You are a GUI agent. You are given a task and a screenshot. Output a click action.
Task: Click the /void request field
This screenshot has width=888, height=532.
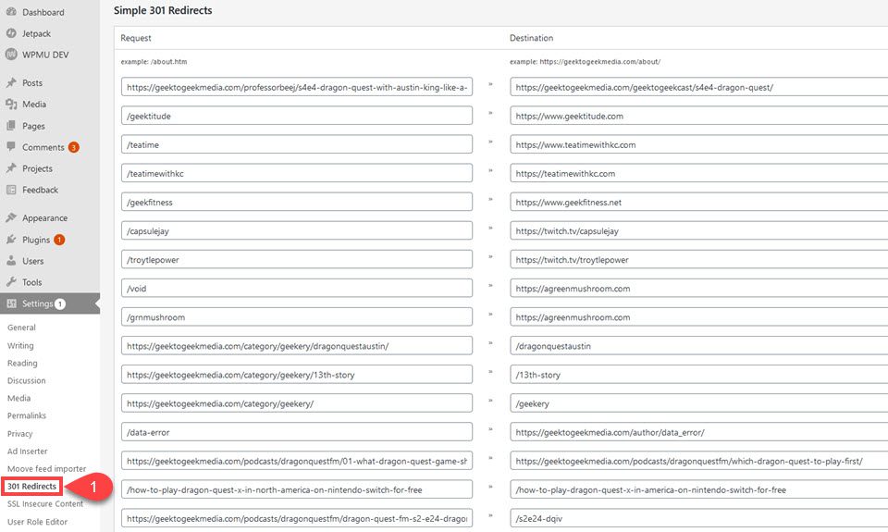[296, 288]
